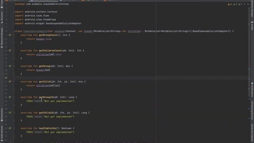Show the Notifications panel

pos(252,90)
